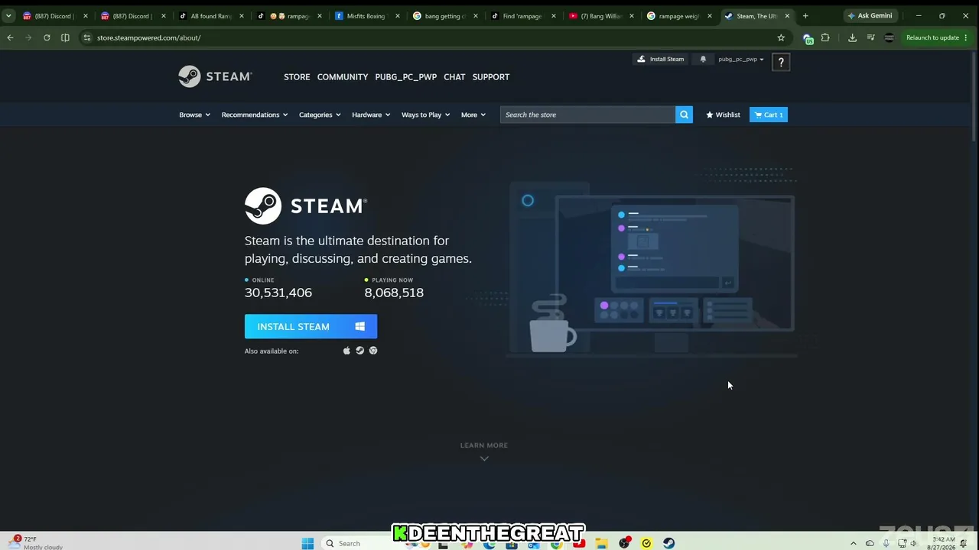Expand the More menu
The image size is (979, 550).
(473, 115)
